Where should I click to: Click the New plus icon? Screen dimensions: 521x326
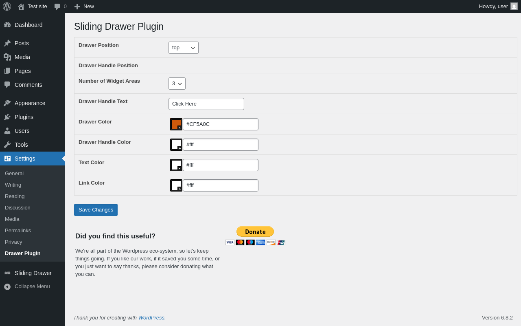click(x=77, y=7)
